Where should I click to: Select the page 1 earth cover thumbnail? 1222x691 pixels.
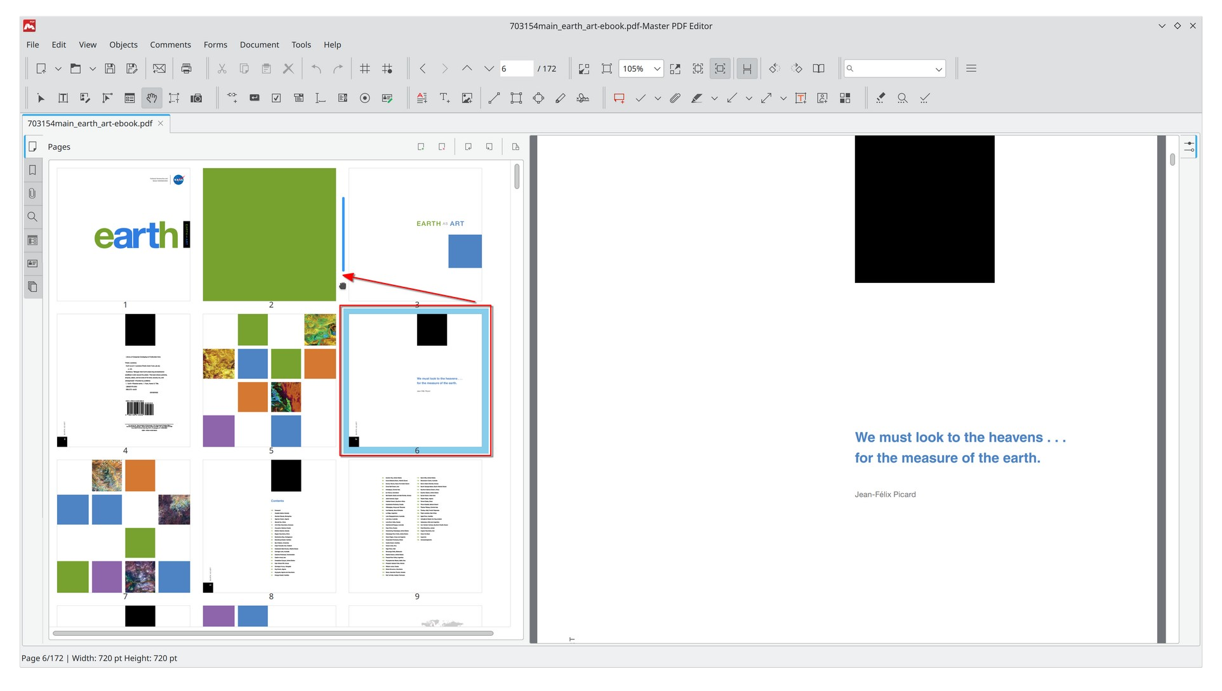123,235
